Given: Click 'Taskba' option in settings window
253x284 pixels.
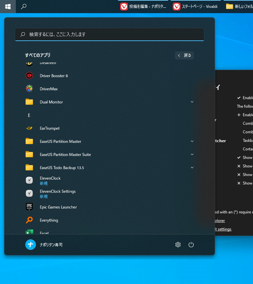Looking at the screenshot, I should (x=248, y=141).
